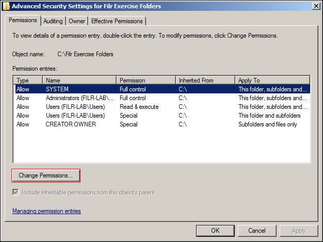Viewport: 323px width, 242px height.
Task: Click the folder icon in the title bar
Action: pyautogui.click(x=6, y=6)
